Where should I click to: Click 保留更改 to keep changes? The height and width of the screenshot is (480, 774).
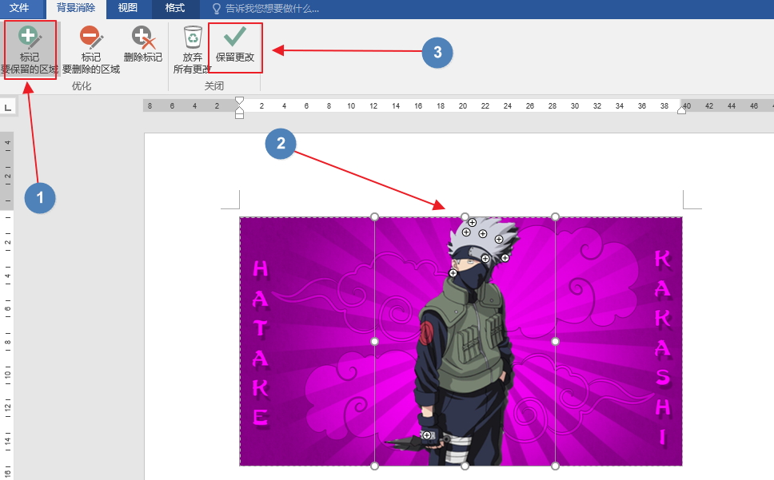click(235, 45)
